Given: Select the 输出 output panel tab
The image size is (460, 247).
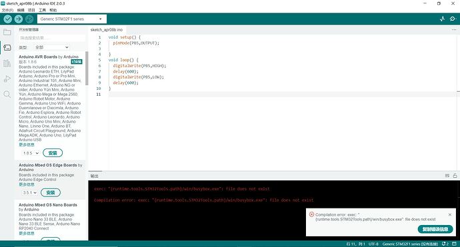Looking at the screenshot, I should click(x=94, y=176).
